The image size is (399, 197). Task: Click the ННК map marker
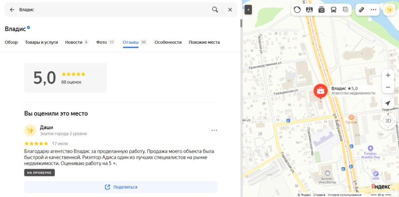[375, 174]
